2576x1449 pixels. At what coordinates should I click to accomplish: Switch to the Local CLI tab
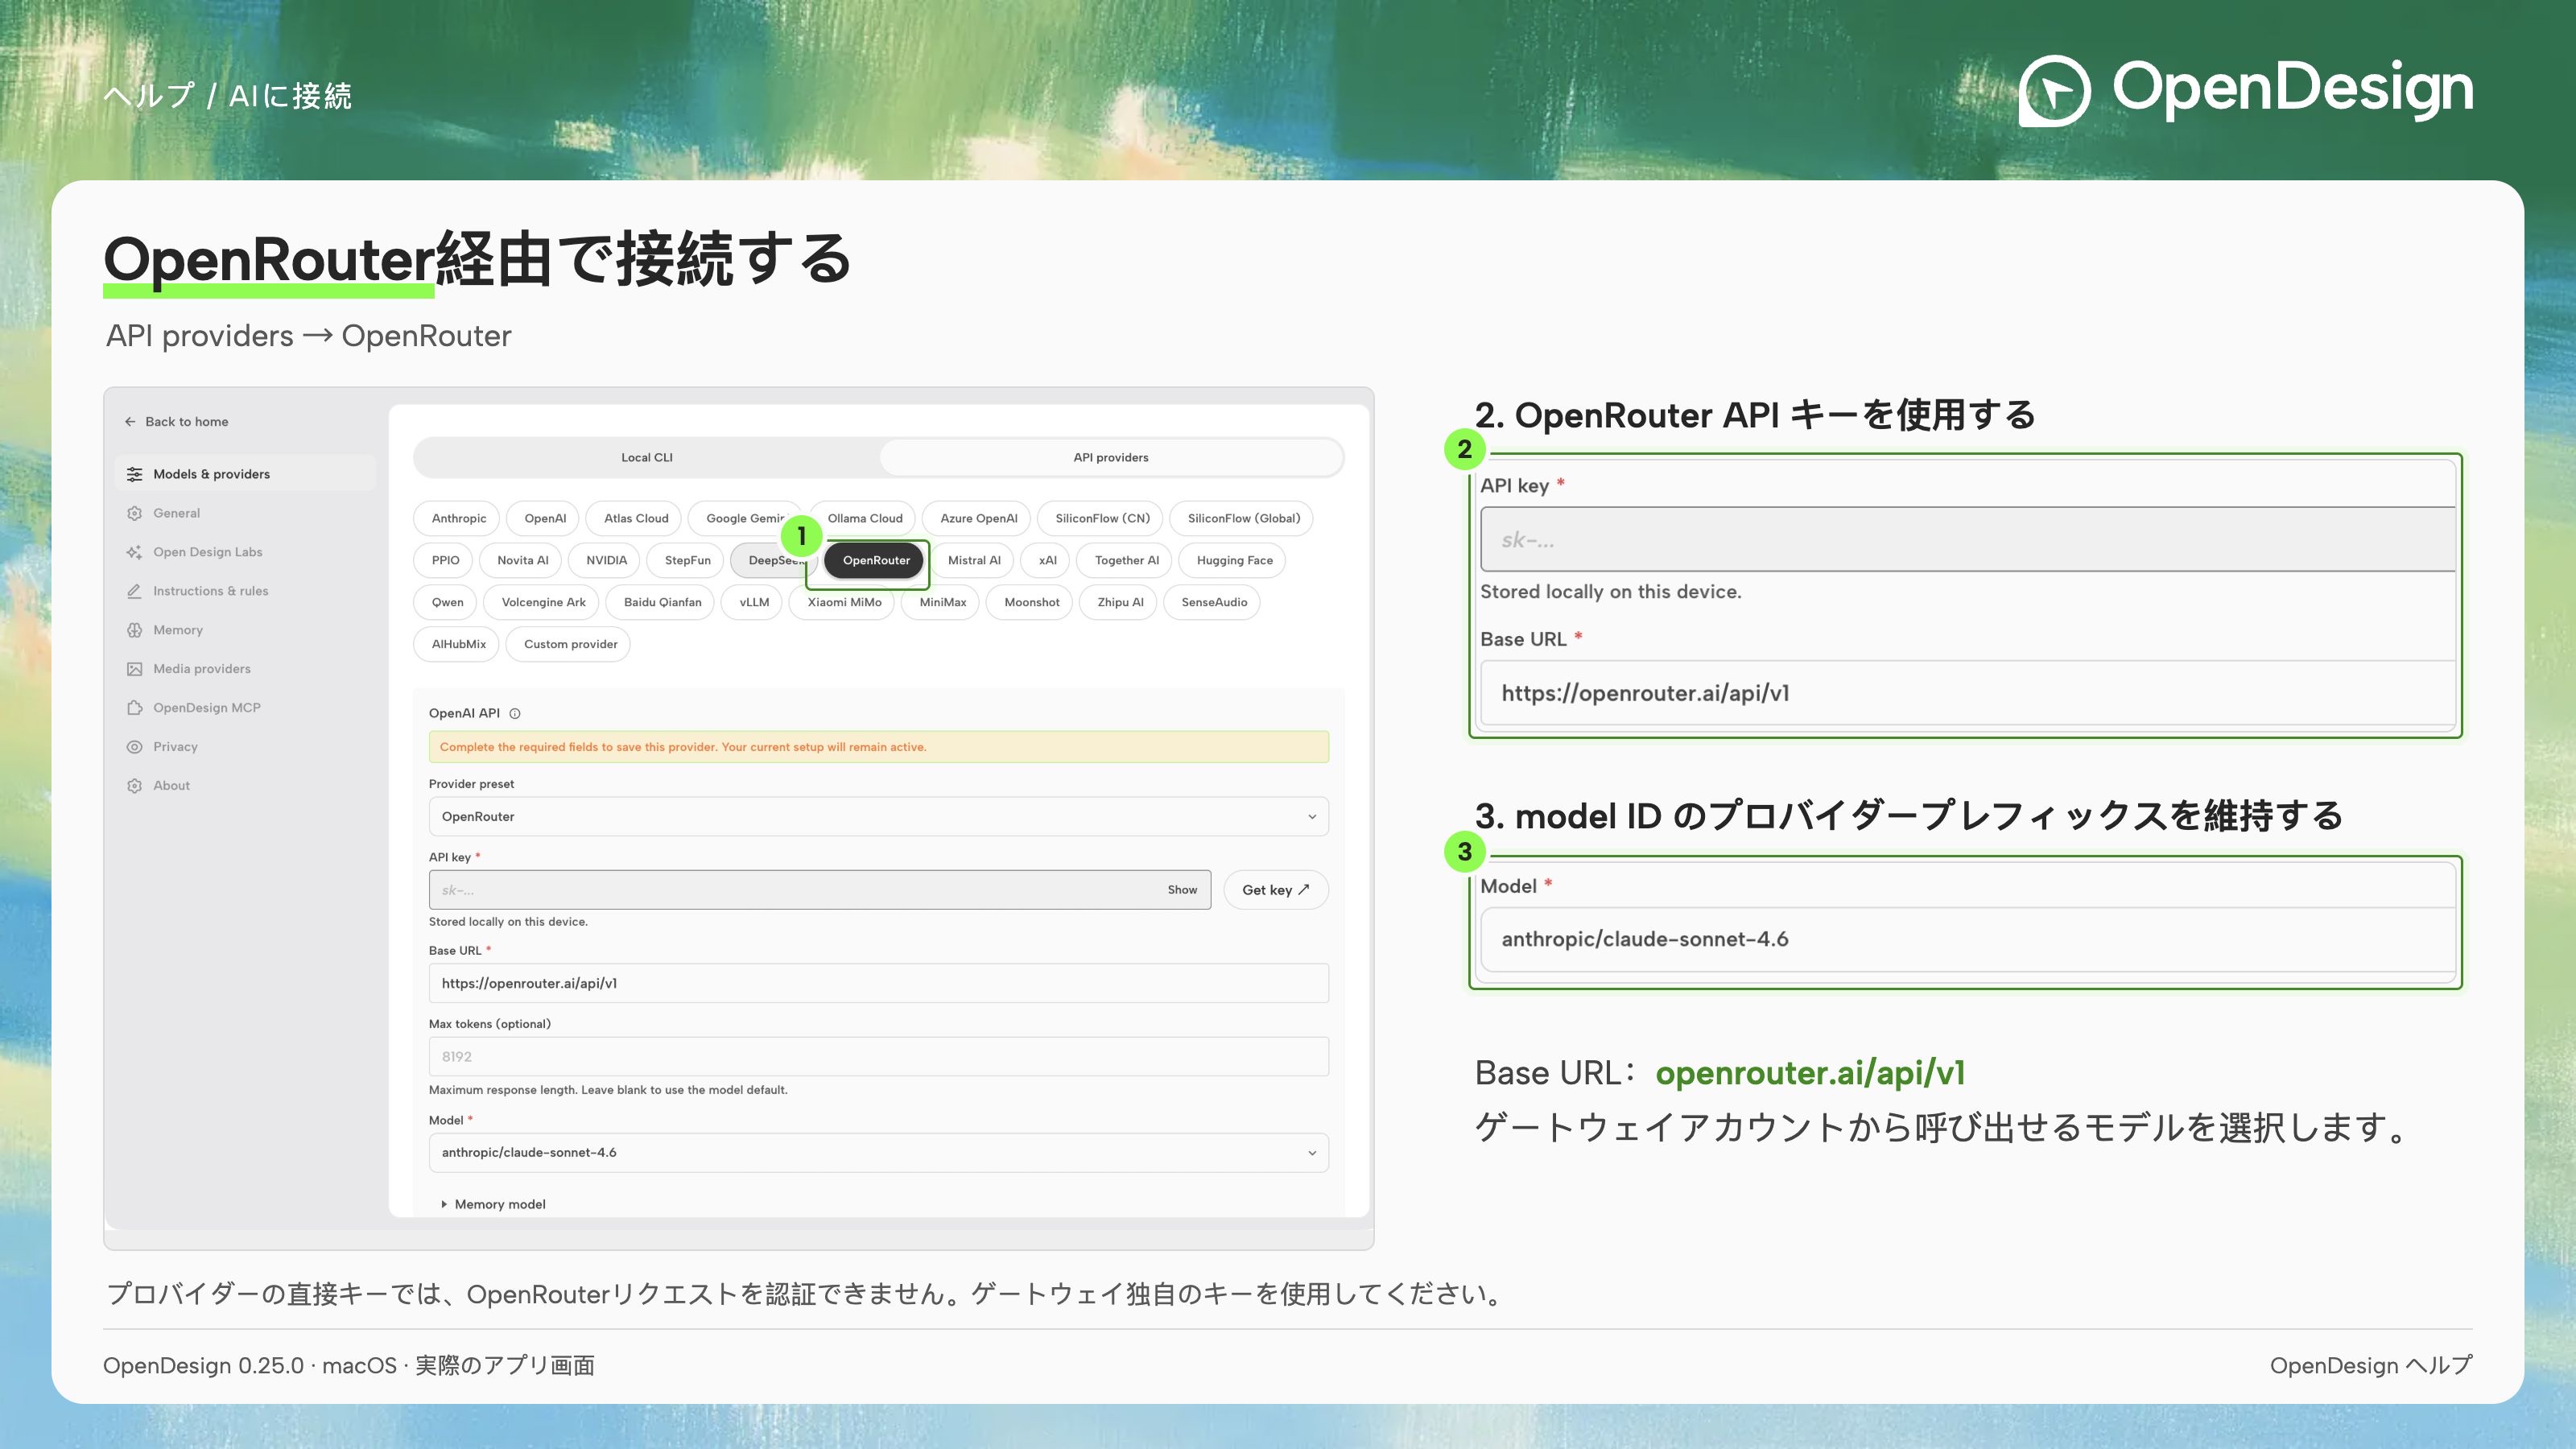647,457
